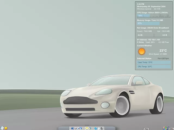
Task: Open the Windows flag start icon
Action: (x=2, y=128)
